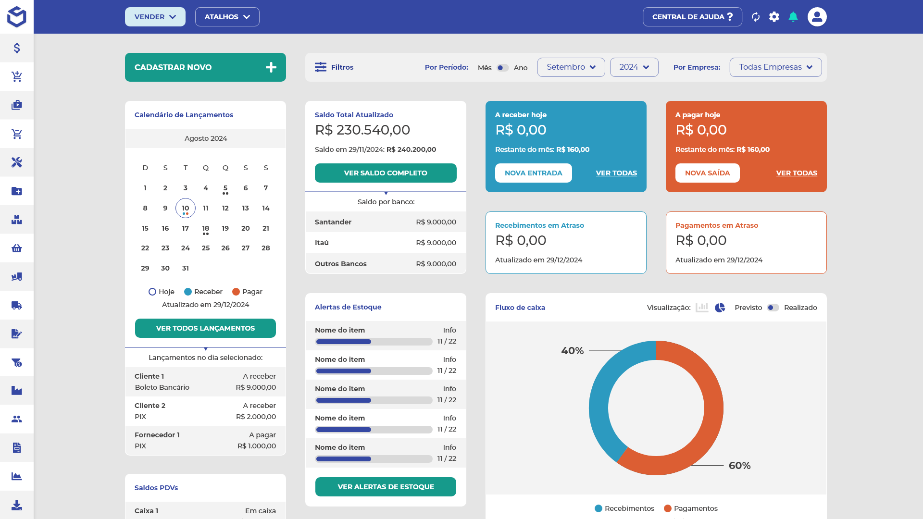Click the Santander bank balance row
This screenshot has height=519, width=923.
click(386, 222)
